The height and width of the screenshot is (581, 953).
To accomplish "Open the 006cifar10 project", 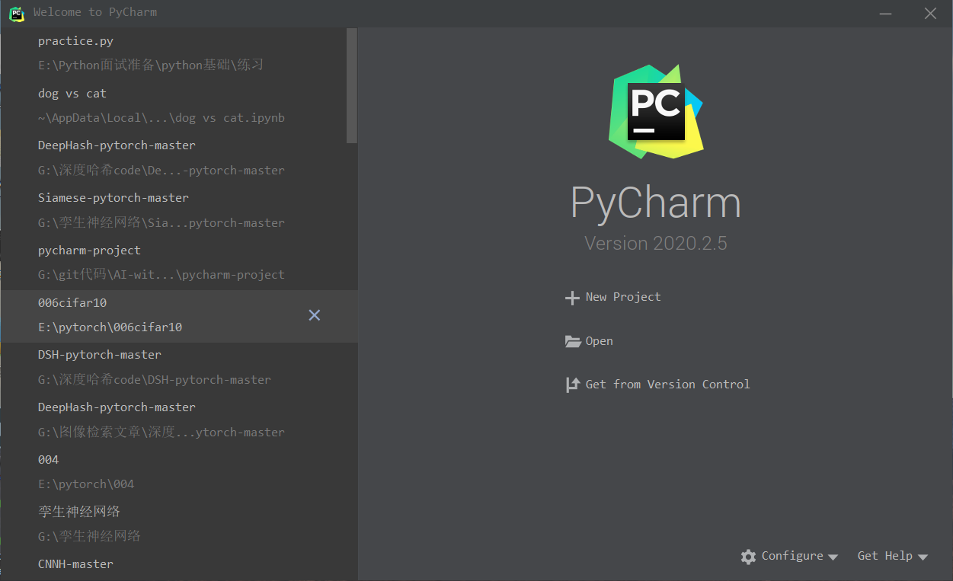I will (x=72, y=302).
